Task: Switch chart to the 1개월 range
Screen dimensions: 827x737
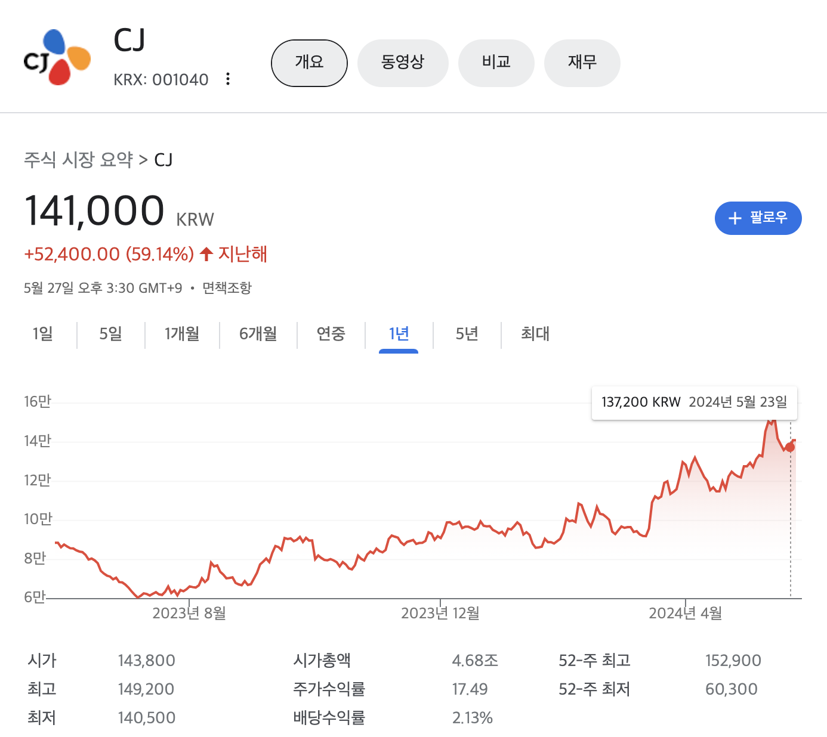Action: [182, 334]
